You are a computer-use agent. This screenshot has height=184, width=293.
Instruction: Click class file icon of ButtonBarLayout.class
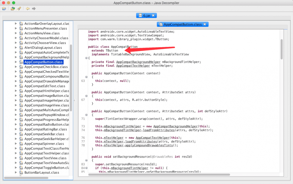21,173
